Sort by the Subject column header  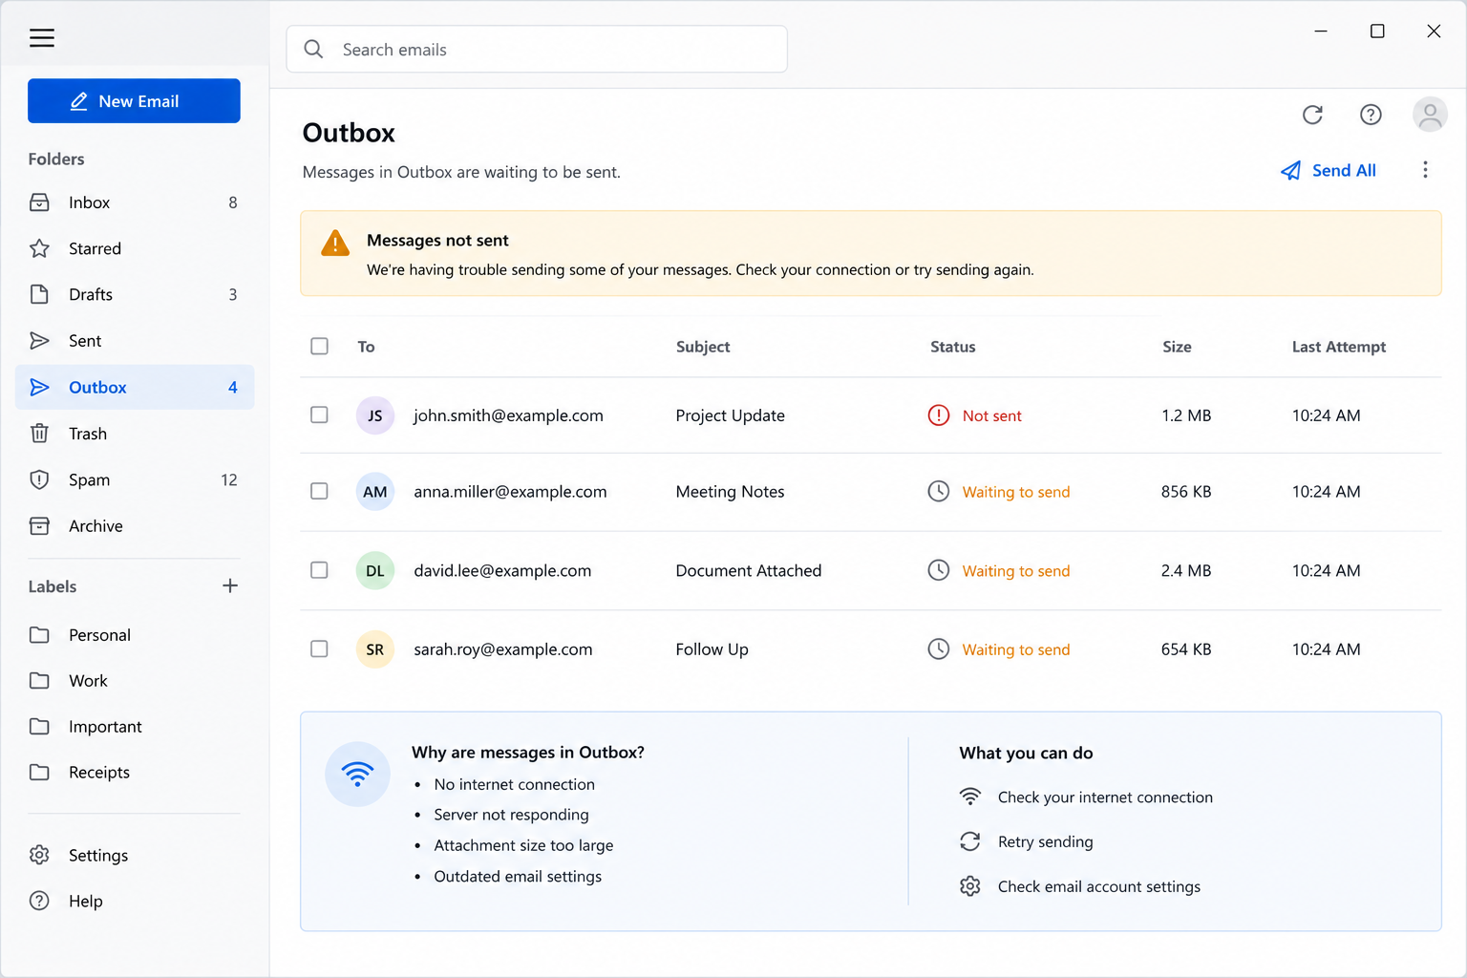[x=703, y=347]
